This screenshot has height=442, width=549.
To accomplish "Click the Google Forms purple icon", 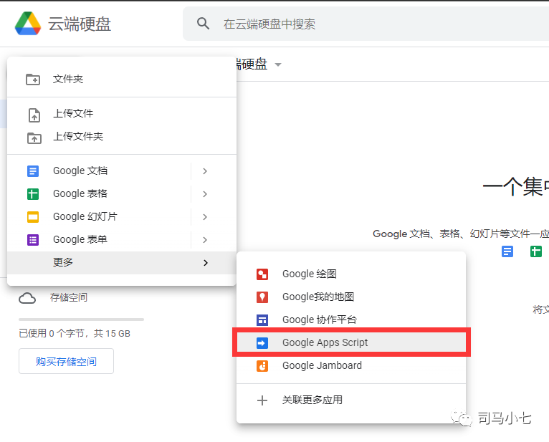I will [x=33, y=240].
